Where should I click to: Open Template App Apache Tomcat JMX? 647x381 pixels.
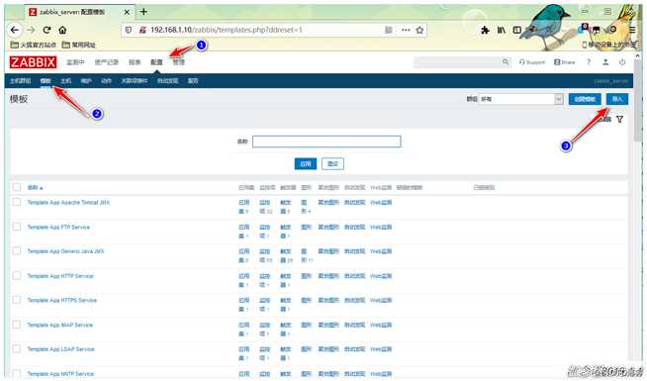(x=68, y=202)
